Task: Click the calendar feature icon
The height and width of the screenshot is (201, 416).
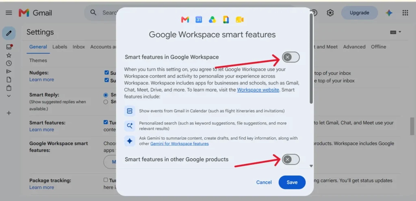Action: 130,111
